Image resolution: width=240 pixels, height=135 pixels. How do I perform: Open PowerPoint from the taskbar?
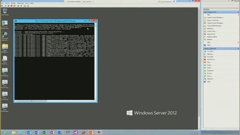(x=91, y=132)
